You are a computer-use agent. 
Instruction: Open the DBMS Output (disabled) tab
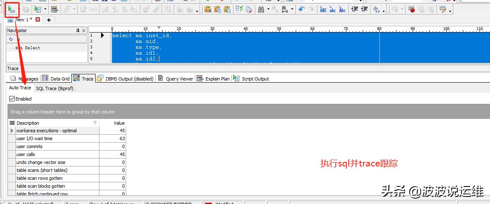pos(125,78)
